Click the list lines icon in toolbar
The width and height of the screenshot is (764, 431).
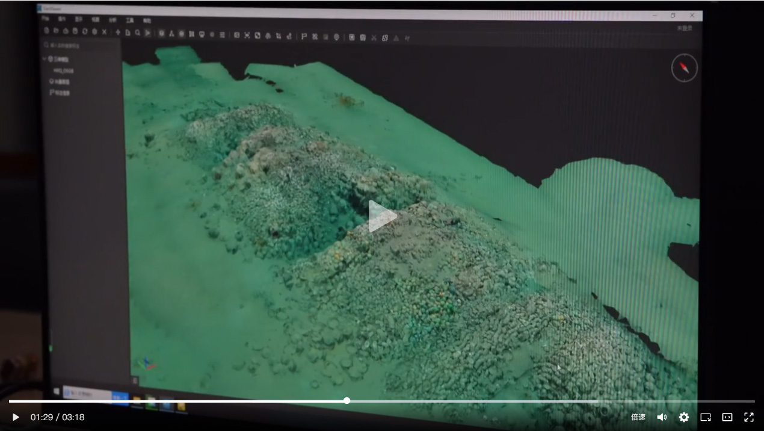click(222, 35)
